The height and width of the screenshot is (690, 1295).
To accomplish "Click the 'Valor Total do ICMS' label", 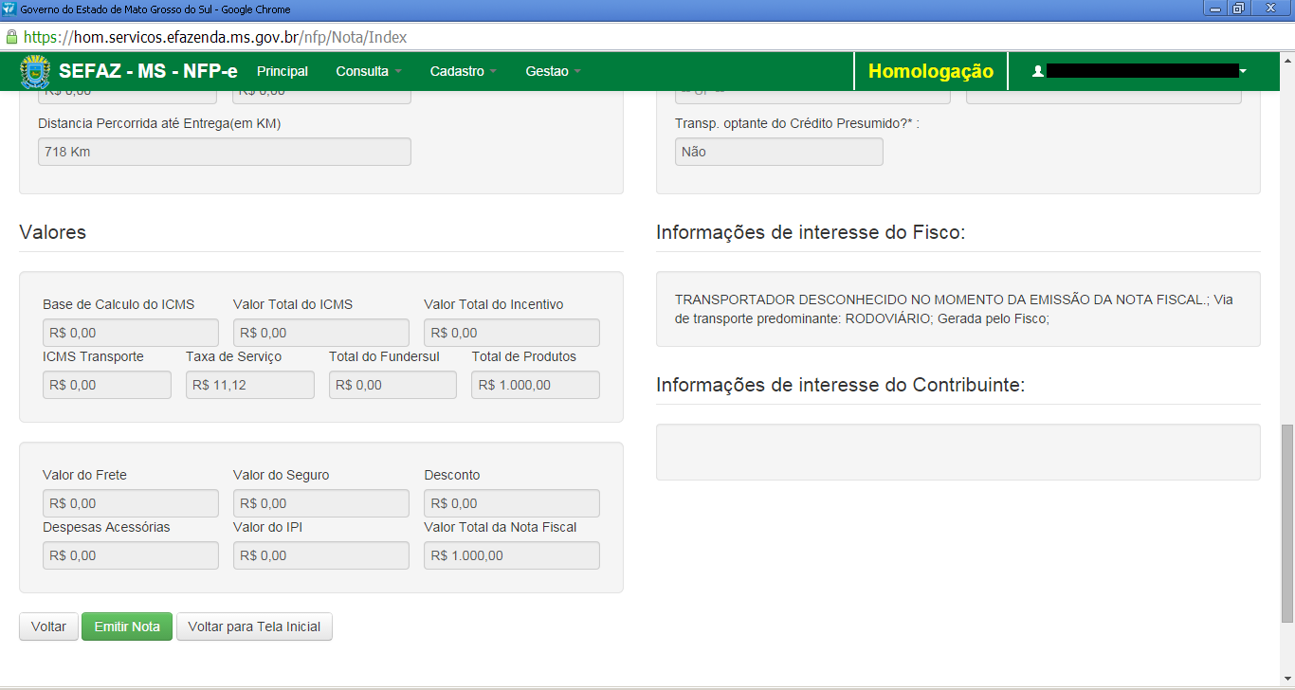I will 293,304.
